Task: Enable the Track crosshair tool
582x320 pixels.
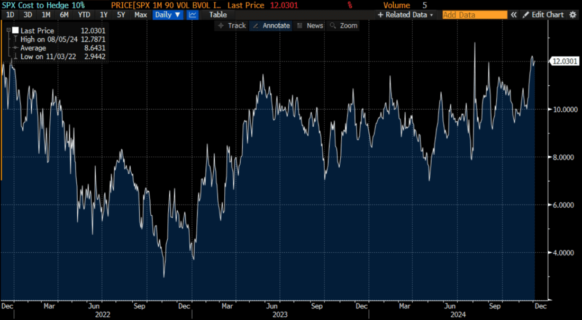Action: click(x=232, y=25)
